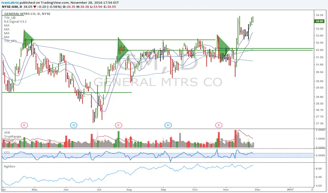Select the R.E.Signal V3.1 indicator label
The image size is (328, 193).
click(15, 21)
